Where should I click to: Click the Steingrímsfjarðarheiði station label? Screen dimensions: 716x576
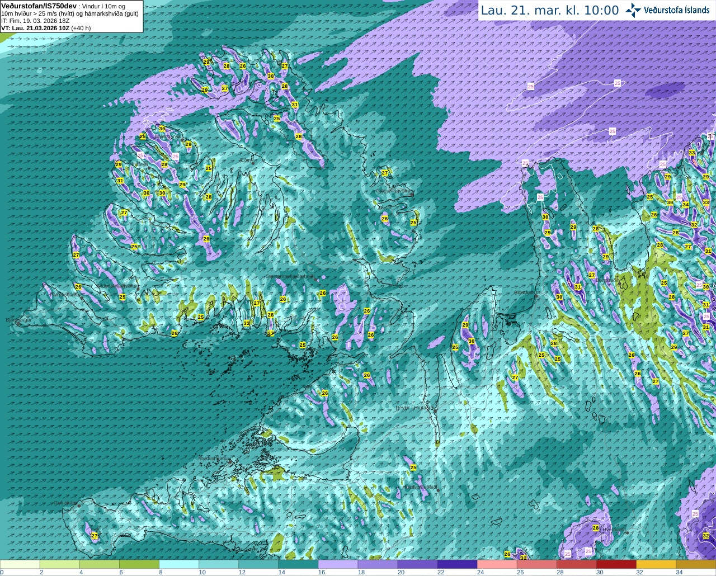click(x=290, y=276)
